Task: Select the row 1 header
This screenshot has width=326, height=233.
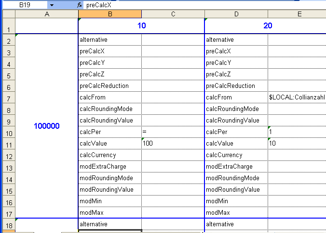Action: tap(9, 26)
